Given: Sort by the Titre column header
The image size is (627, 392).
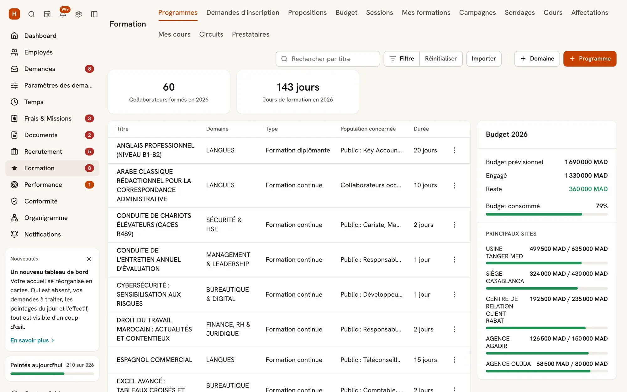Looking at the screenshot, I should pos(123,129).
